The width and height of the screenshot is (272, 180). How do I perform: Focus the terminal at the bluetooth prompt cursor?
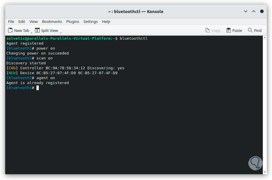38,88
